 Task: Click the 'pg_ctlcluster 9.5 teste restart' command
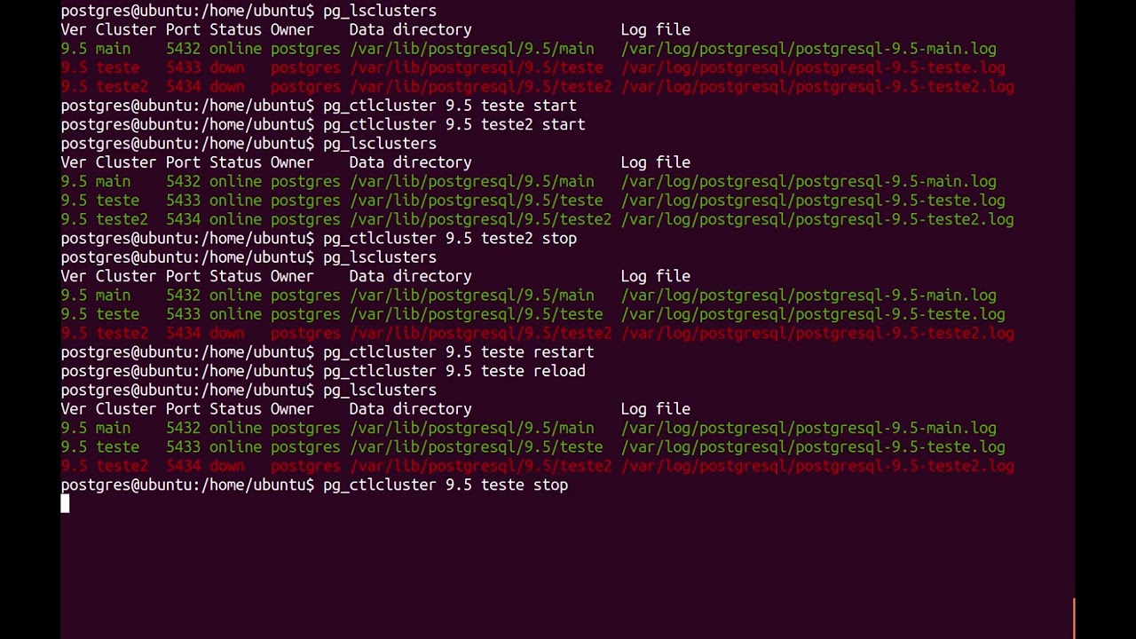[459, 352]
